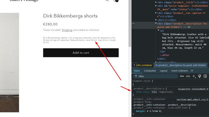Toggle the :hov element state panel
Screen dimensions: 209x117
182,76
